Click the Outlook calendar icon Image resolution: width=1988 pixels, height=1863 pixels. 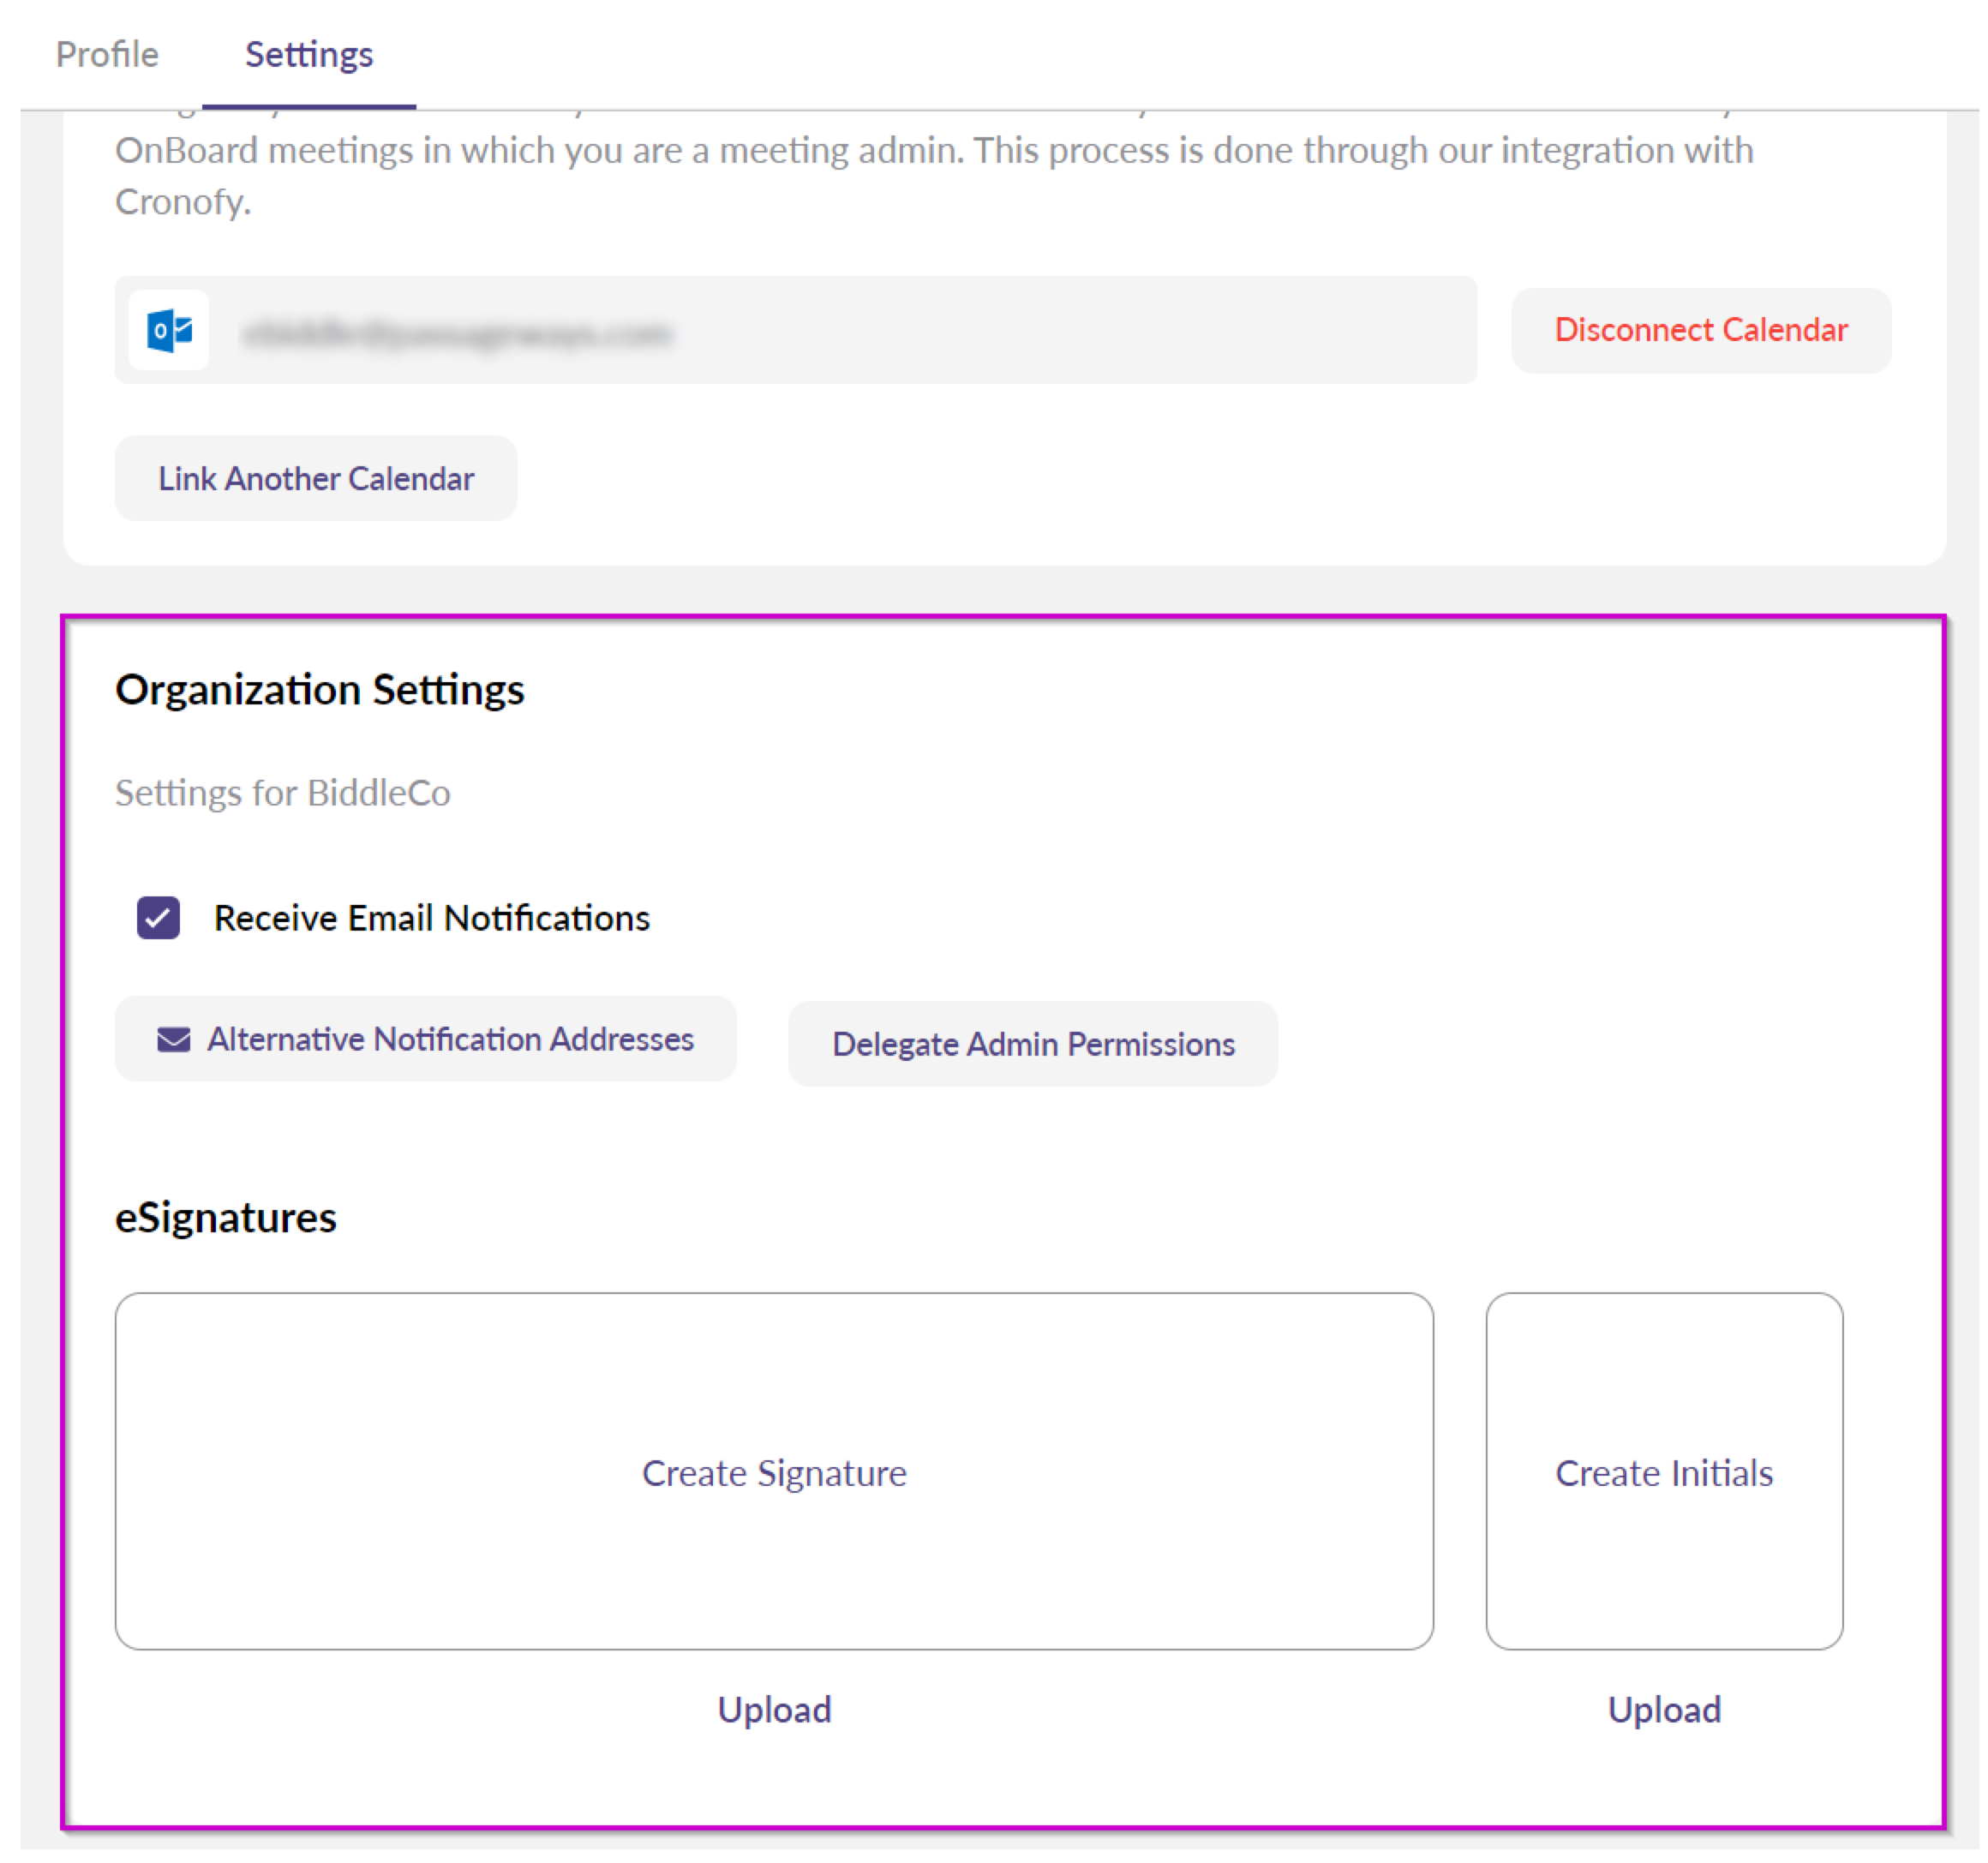pos(169,330)
